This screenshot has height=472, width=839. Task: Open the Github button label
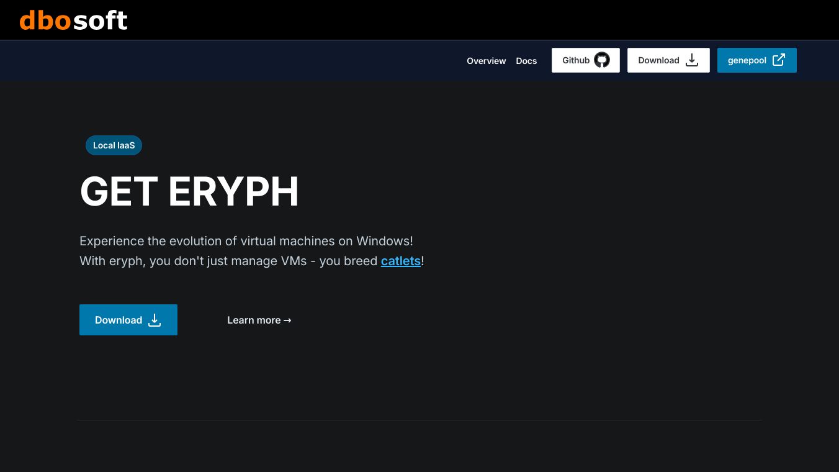point(576,60)
